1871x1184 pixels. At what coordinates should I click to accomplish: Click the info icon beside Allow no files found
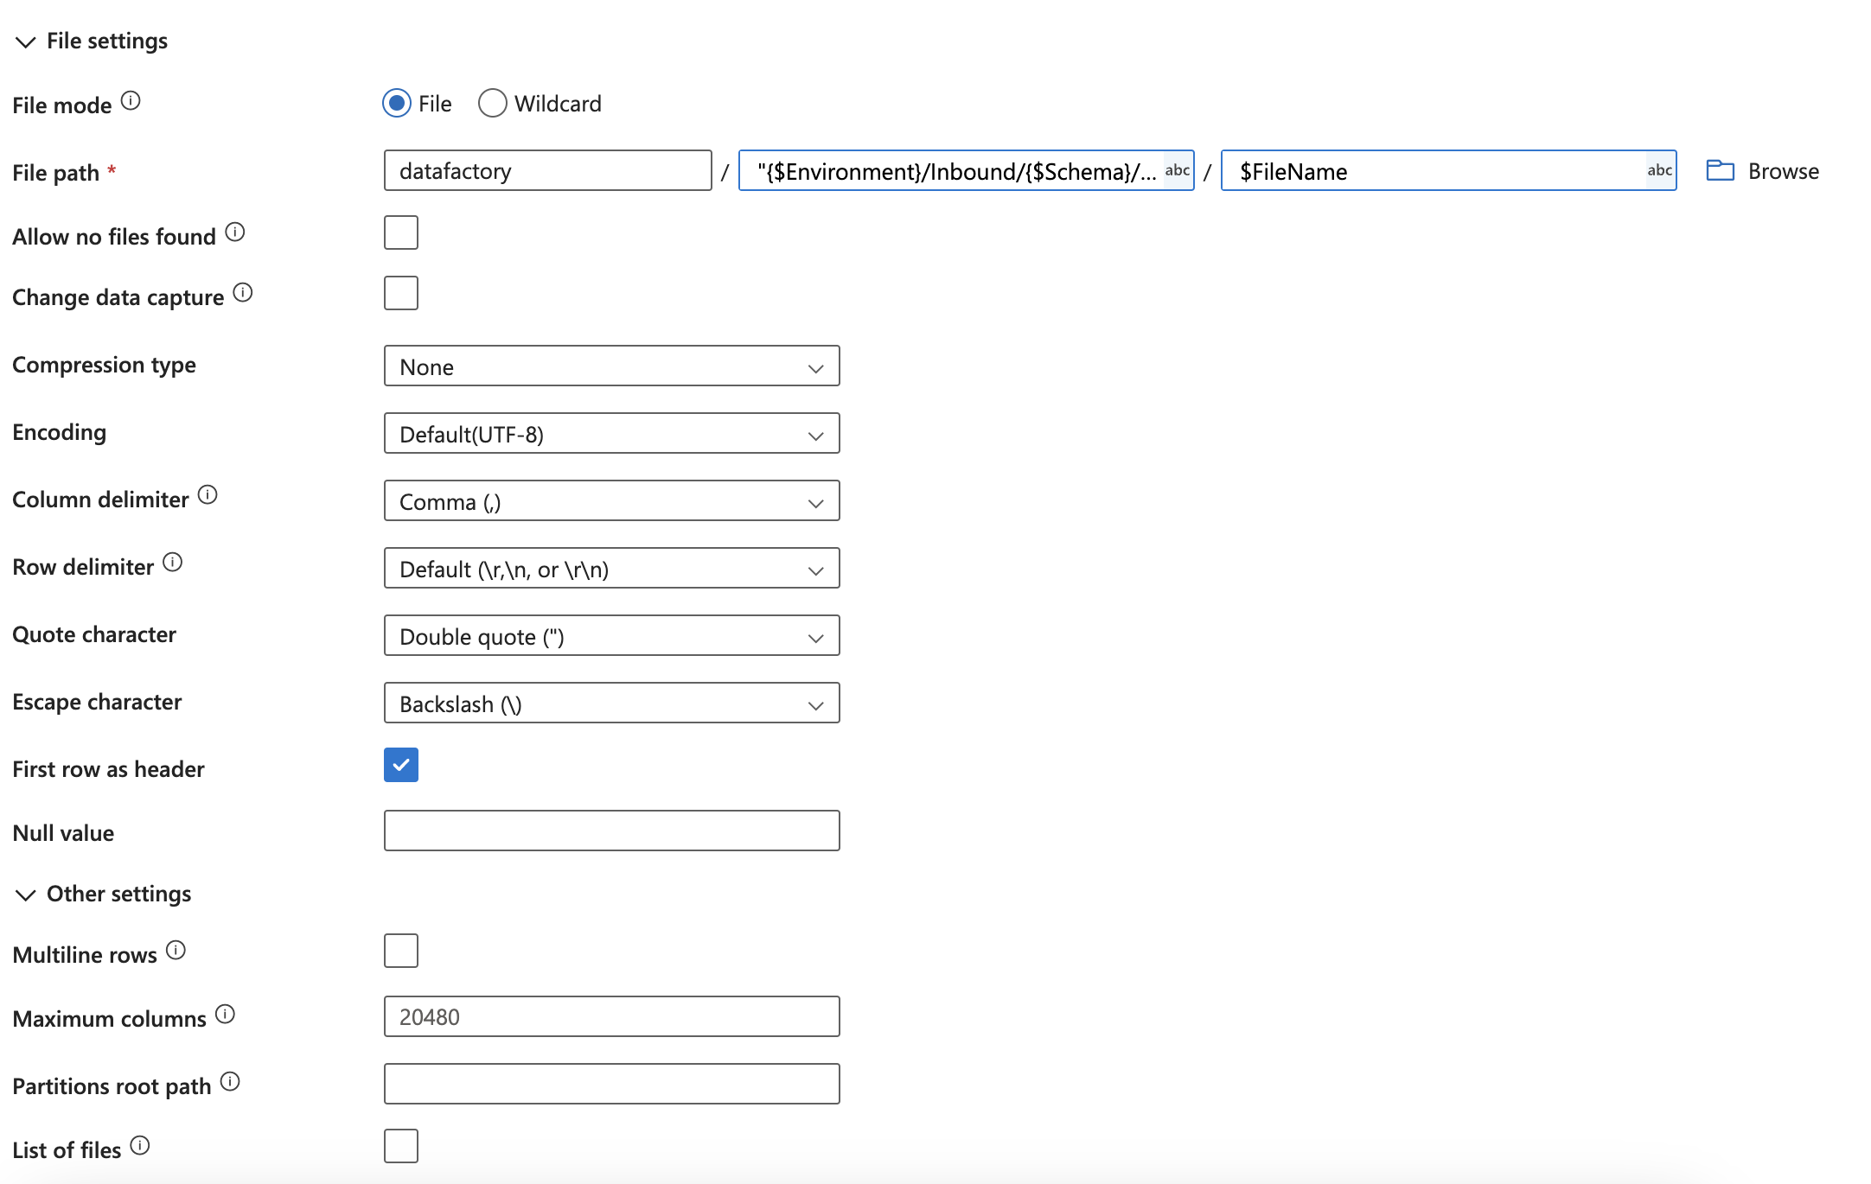(236, 232)
